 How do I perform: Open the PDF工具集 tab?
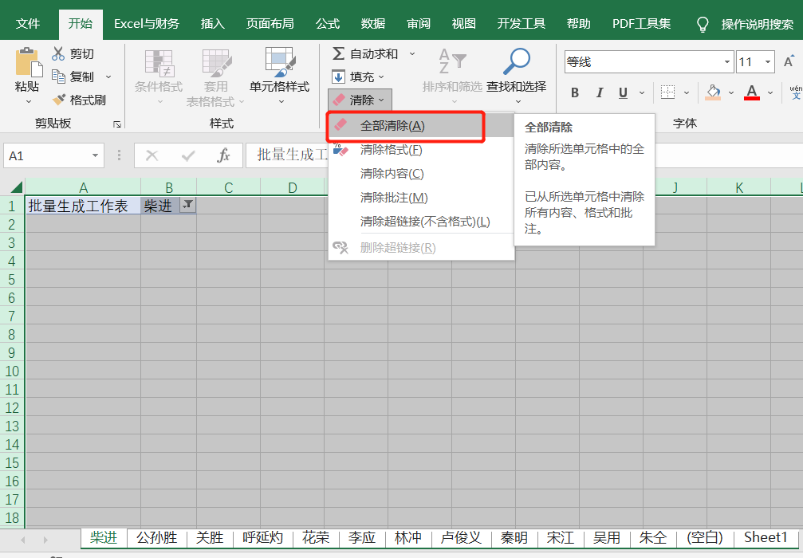point(641,24)
